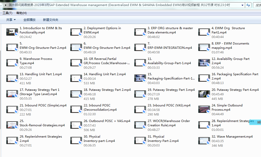
Task: Click icon of 31. Physical Inventory-Part-2.mp4
Action: tap(140, 141)
